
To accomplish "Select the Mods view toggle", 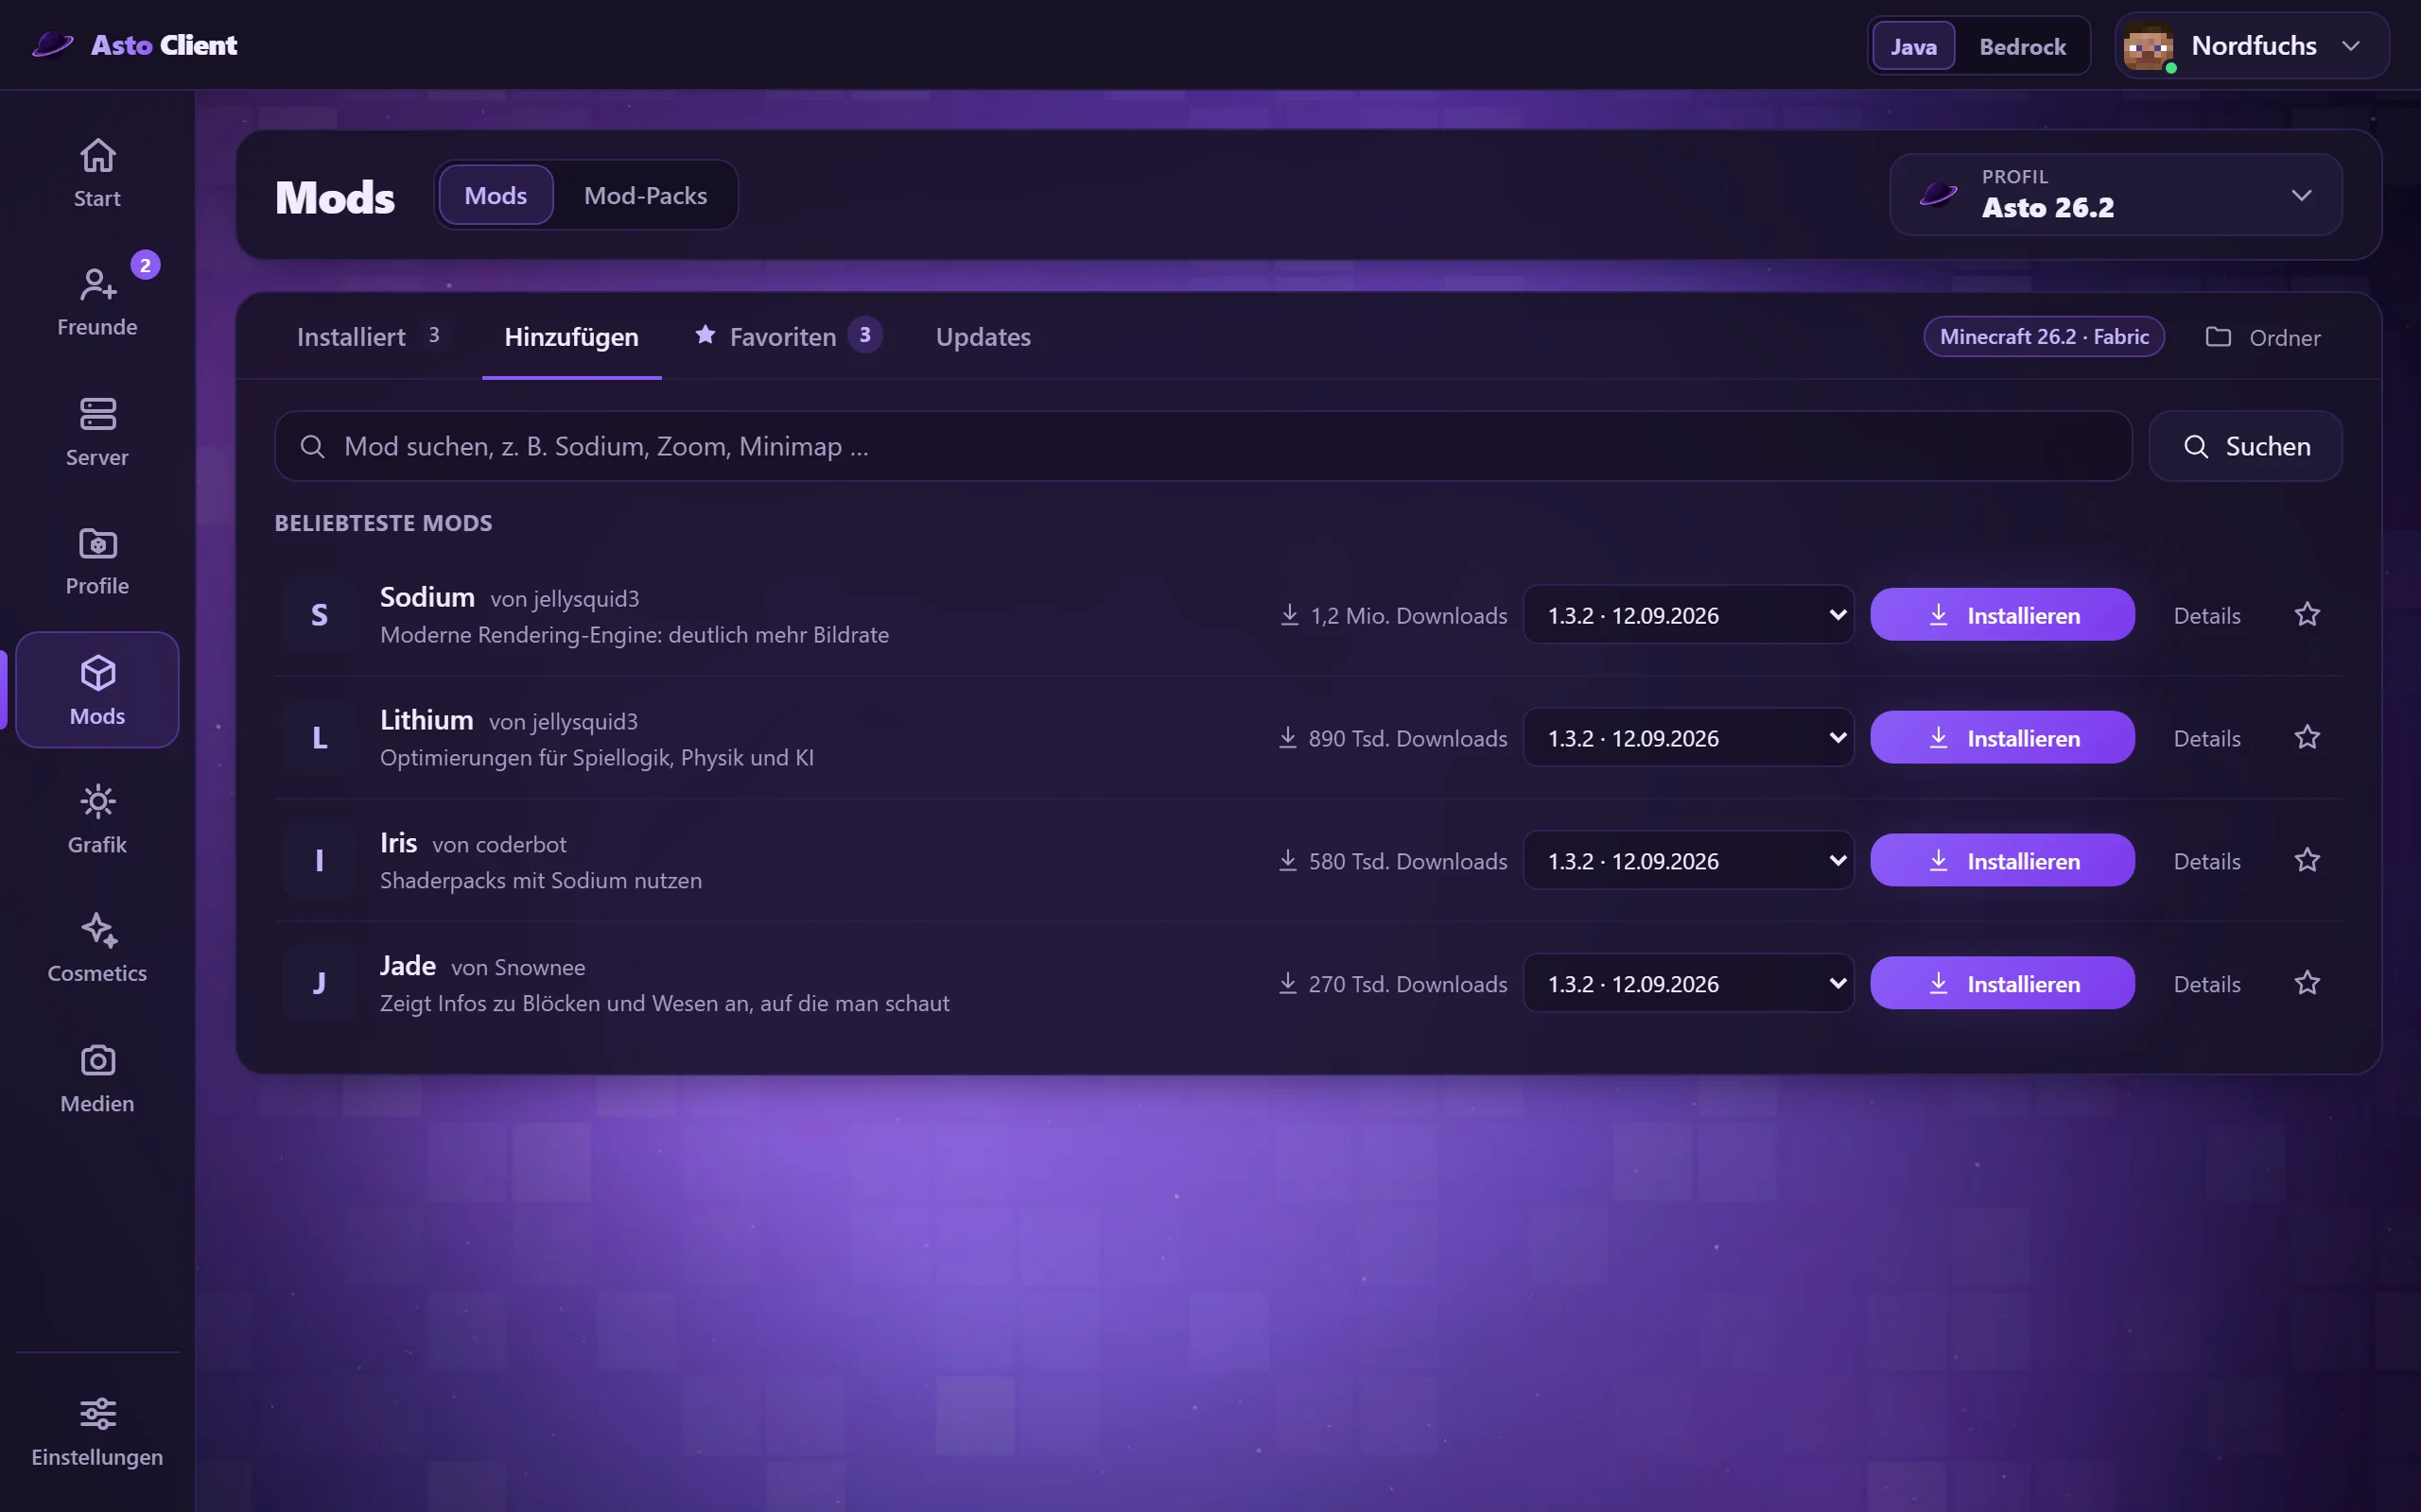I will coord(496,195).
